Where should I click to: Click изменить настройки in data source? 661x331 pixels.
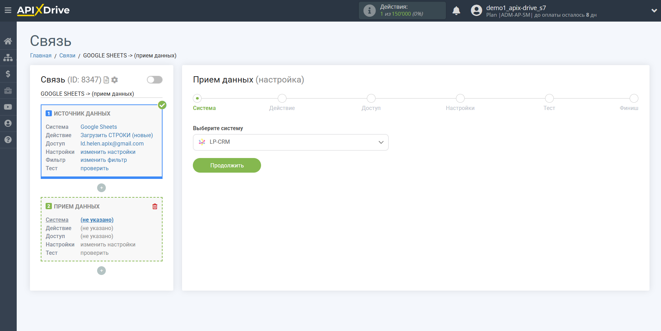(108, 152)
